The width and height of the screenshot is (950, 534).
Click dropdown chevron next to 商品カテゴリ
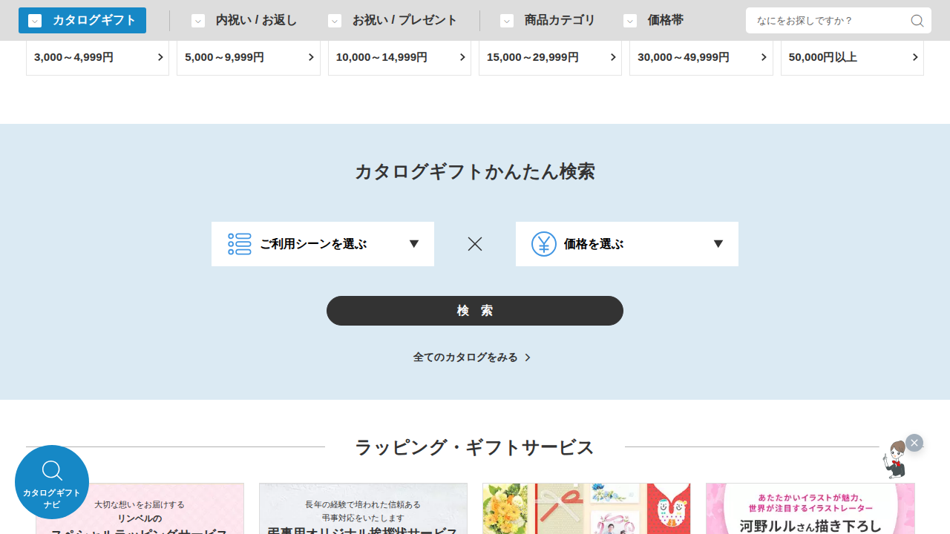tap(507, 21)
